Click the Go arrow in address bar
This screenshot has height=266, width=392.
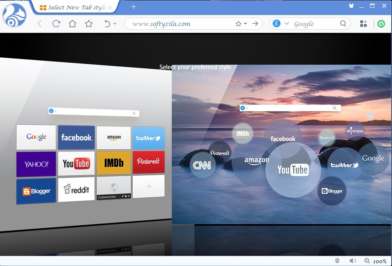pos(255,24)
